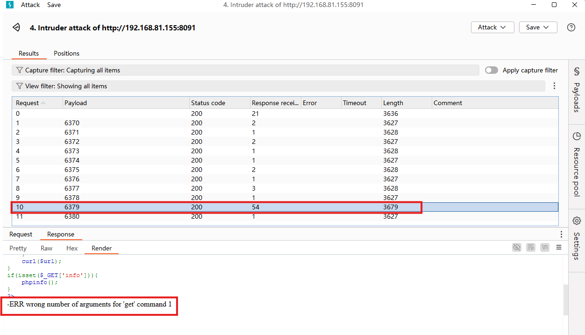Open the Resource pool side panel icon
This screenshot has height=335, width=585.
tap(577, 136)
